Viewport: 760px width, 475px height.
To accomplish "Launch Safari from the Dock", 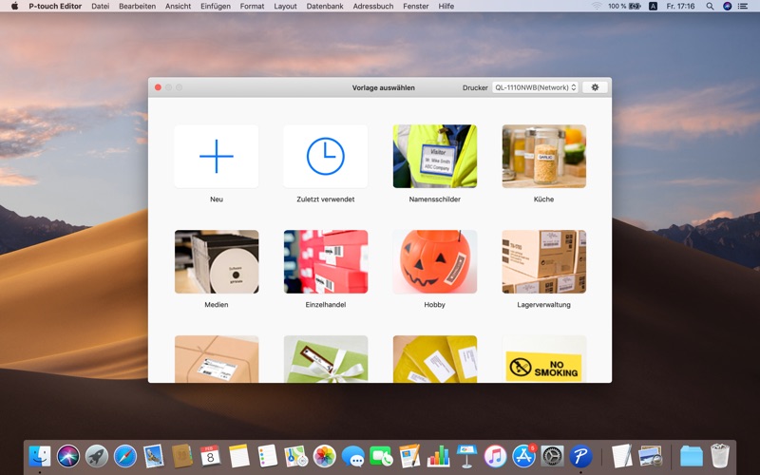I will pos(125,456).
